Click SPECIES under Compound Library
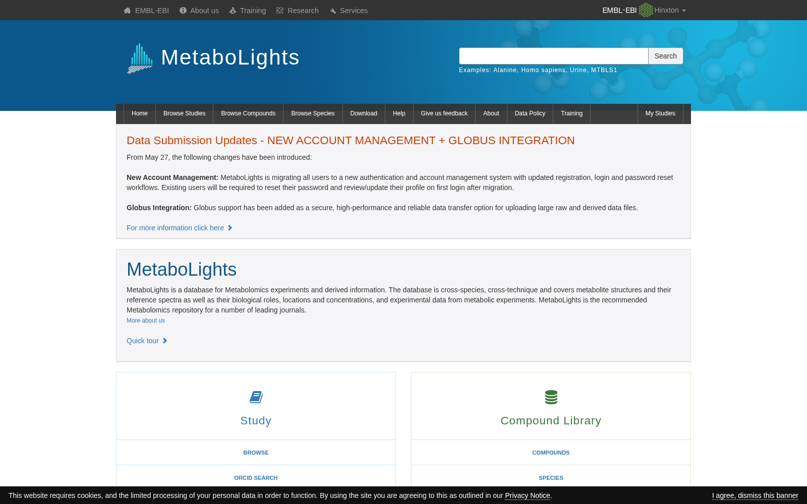Viewport: 807px width, 504px height. click(551, 478)
